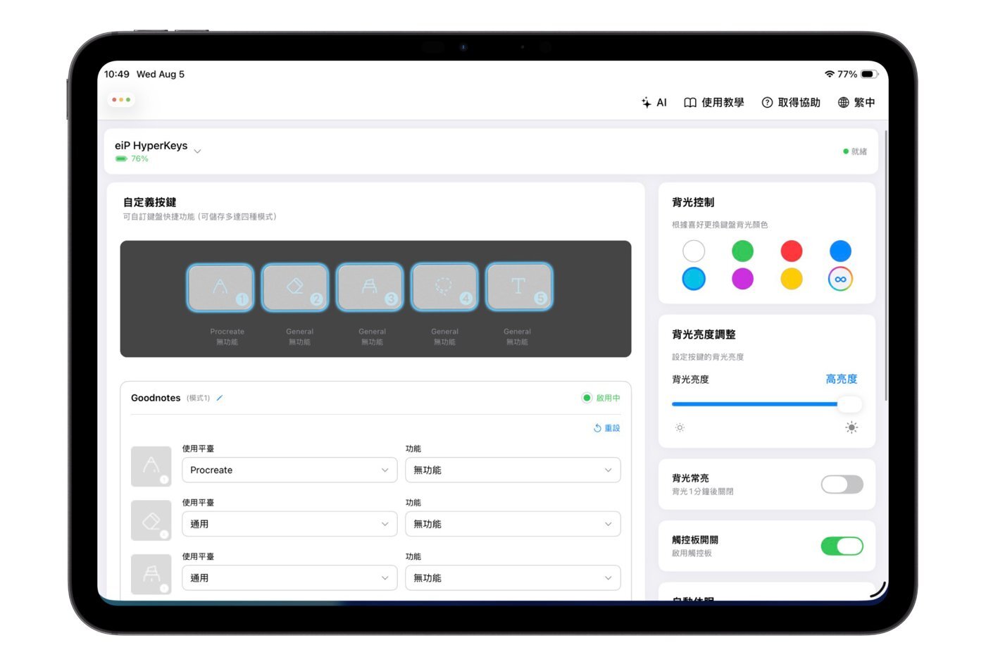
Task: Expand the eiP HyperKeys device chevron
Action: [197, 151]
